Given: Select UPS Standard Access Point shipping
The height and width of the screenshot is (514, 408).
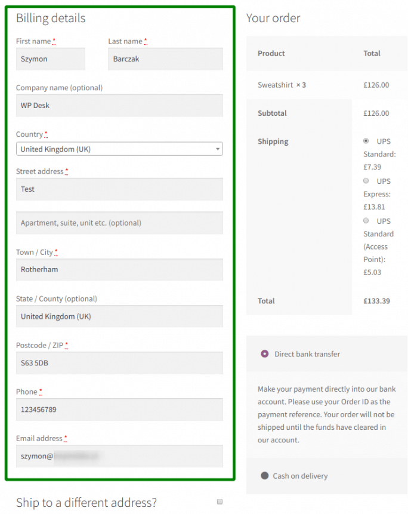Looking at the screenshot, I should [x=365, y=220].
